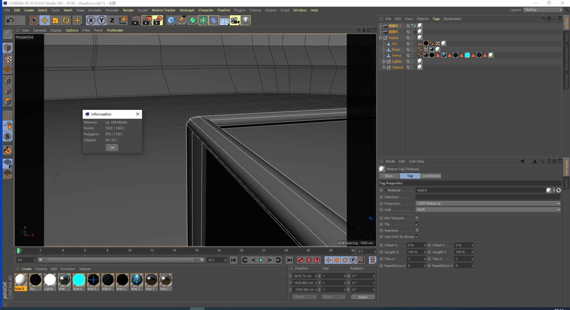Select the Scale tool
Viewport: 570px width, 310px height.
[x=56, y=20]
